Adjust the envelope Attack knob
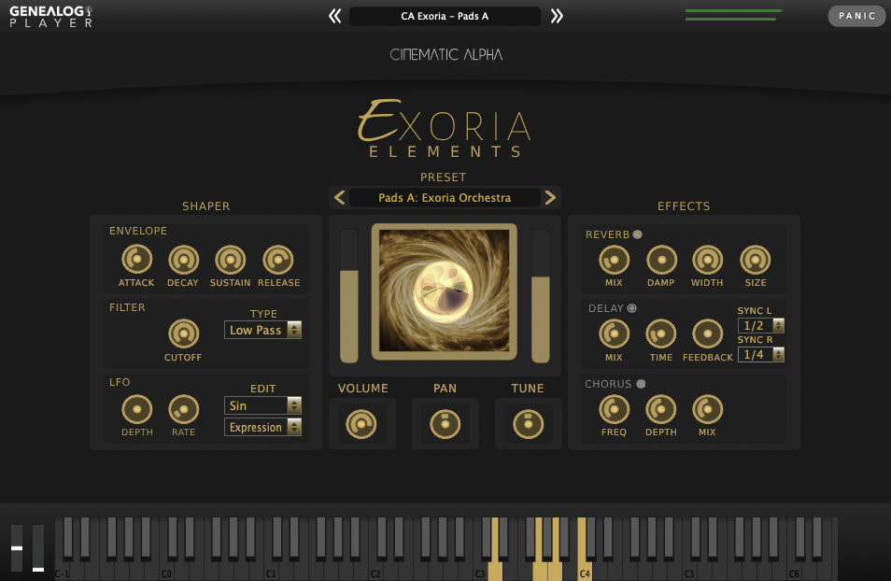Viewport: 891px width, 581px height. click(x=137, y=260)
